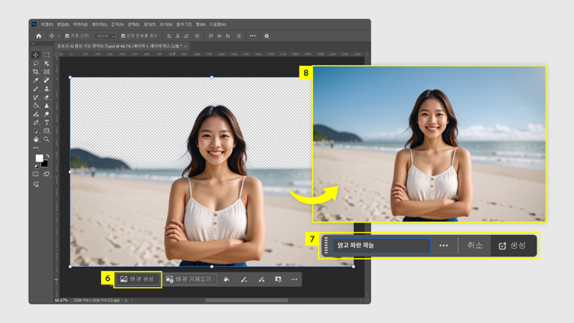Viewport: 574px width, 323px height.
Task: Select the Spot Healing Brush tool
Action: point(47,80)
